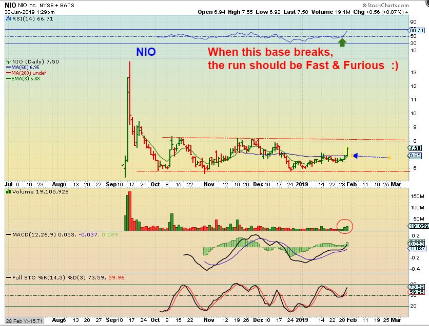Click the NIO (Daily) 7.50 legend entry
The height and width of the screenshot is (326, 429).
[x=35, y=61]
